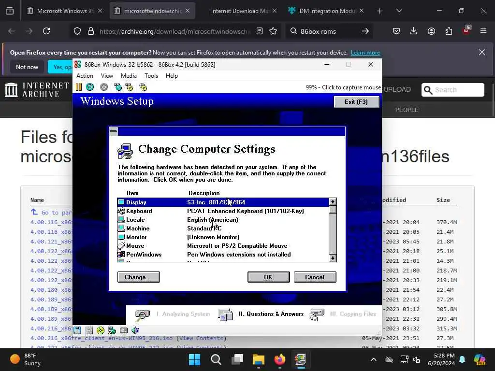495x371 pixels.
Task: Select the Display row in hardware list
Action: coord(223,202)
